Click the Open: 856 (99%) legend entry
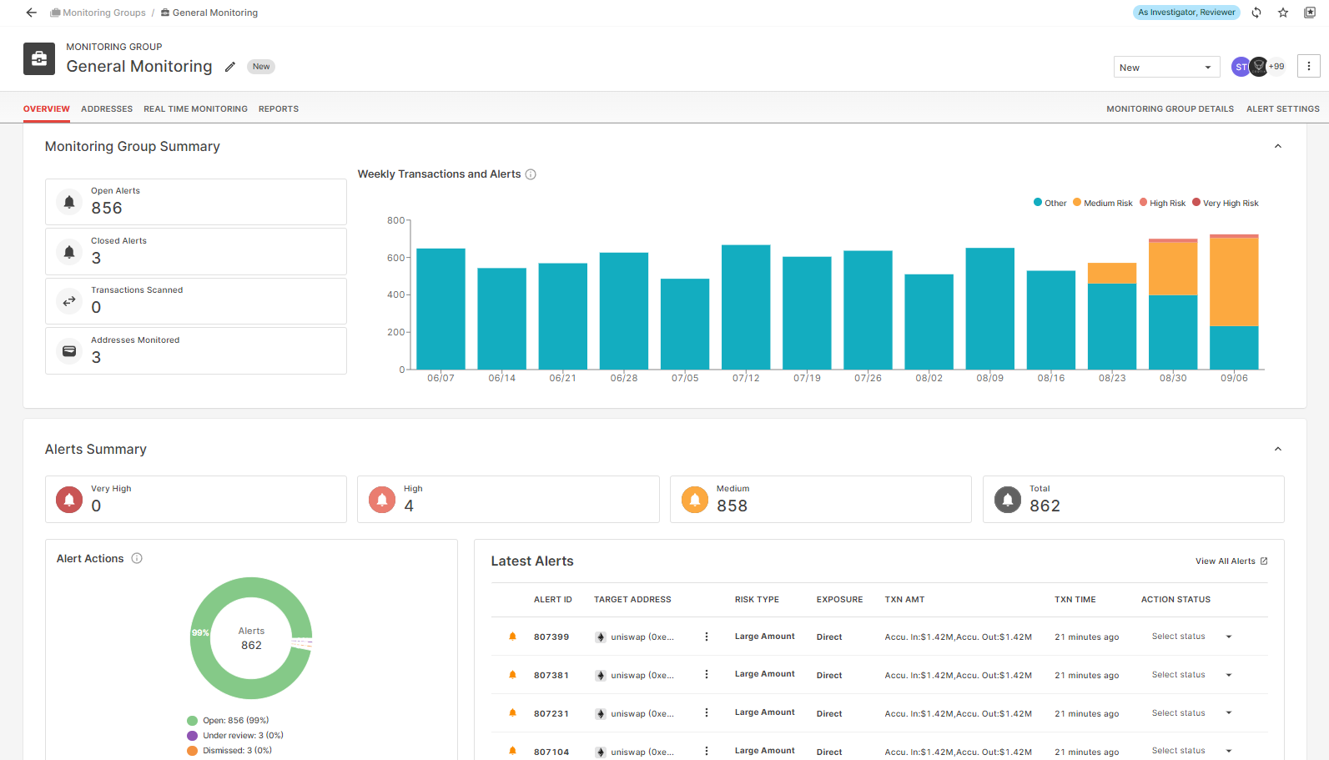Screen dimensions: 1329x760 pos(228,721)
